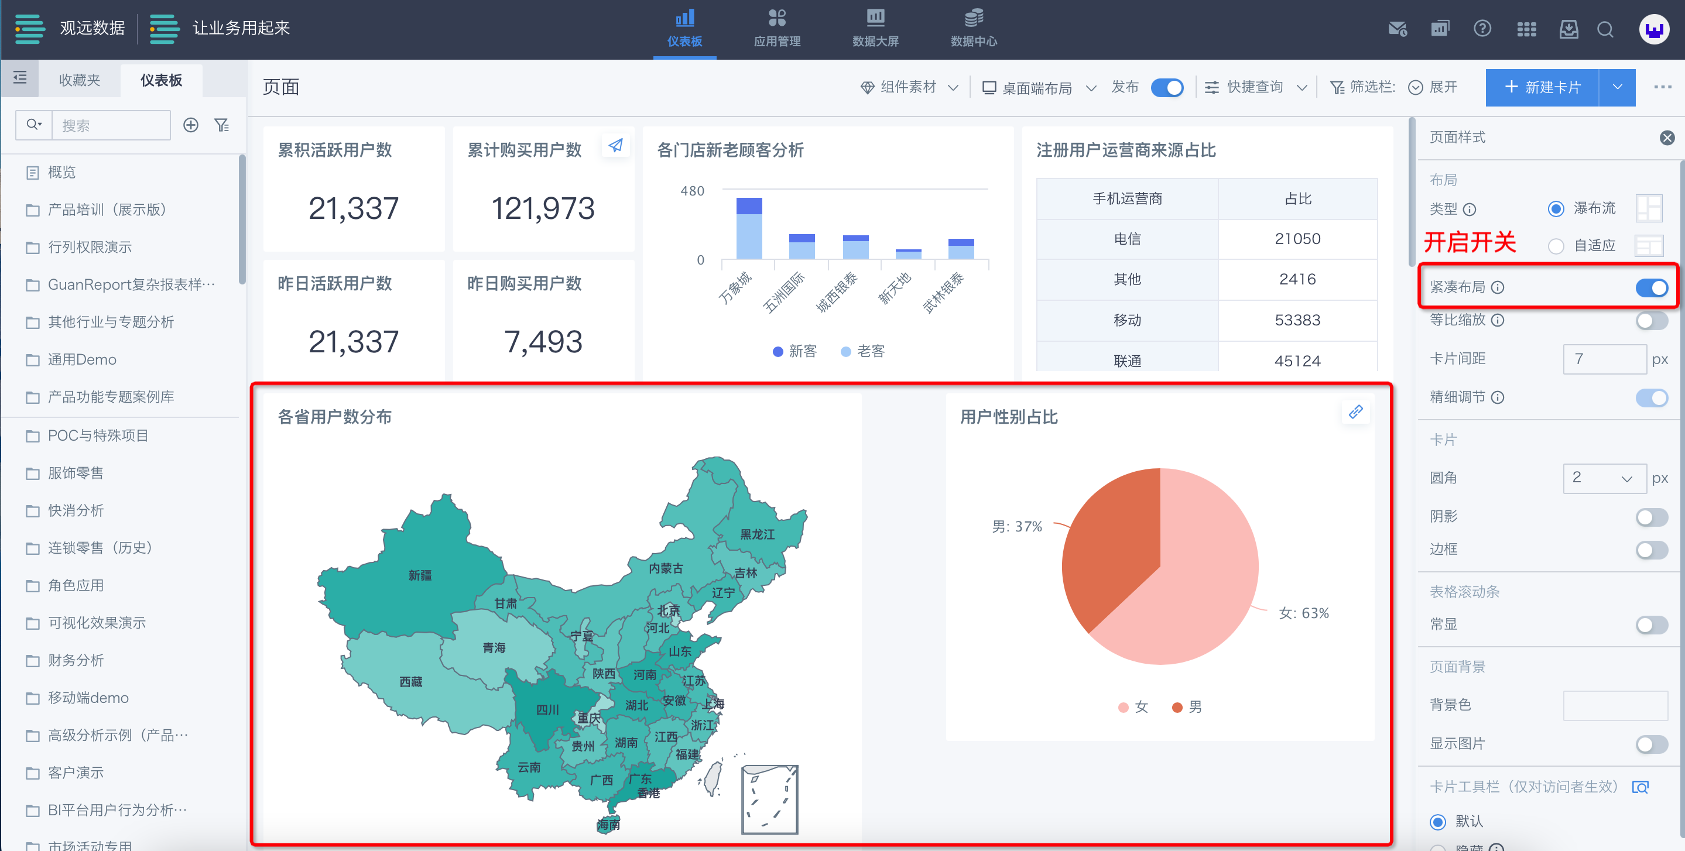Toggle the 发布 switch
1685x851 pixels.
(x=1166, y=87)
